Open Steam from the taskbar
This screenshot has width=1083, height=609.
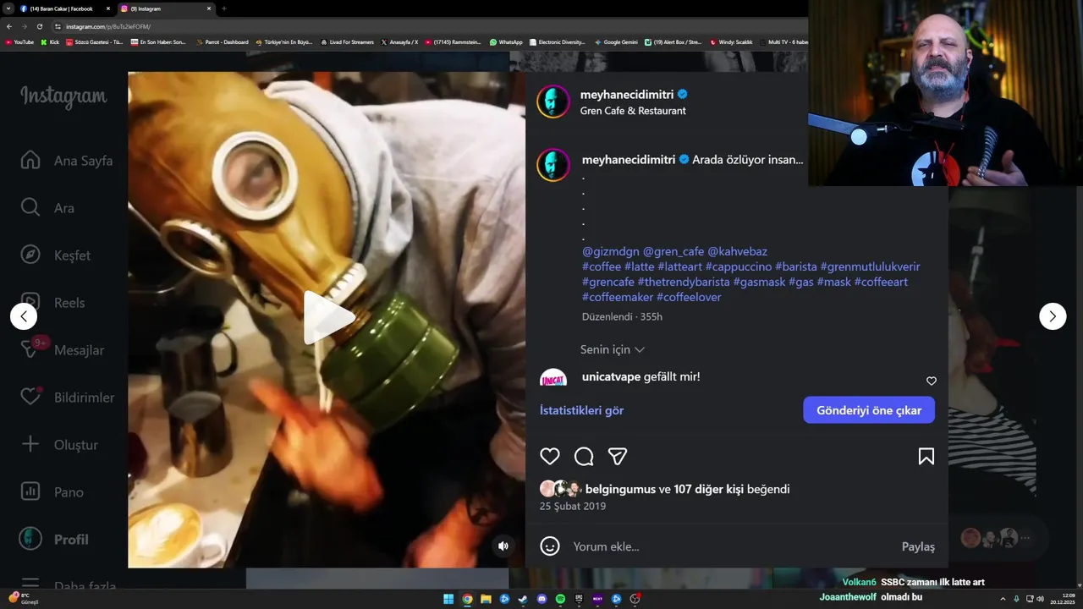[x=523, y=599]
